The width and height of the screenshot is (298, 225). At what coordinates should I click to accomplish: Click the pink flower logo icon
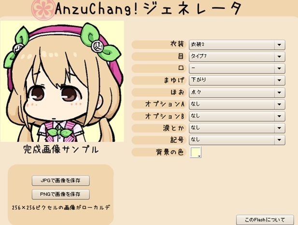pyautogui.click(x=43, y=10)
